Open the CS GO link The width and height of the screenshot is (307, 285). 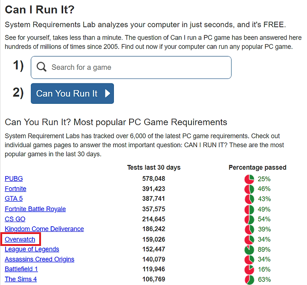(15, 219)
